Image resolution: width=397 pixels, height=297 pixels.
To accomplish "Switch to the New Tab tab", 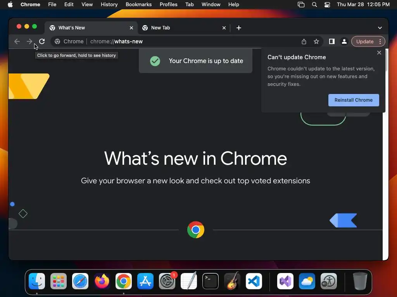I will point(184,28).
